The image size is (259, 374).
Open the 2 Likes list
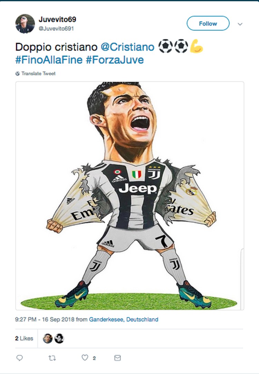24,338
